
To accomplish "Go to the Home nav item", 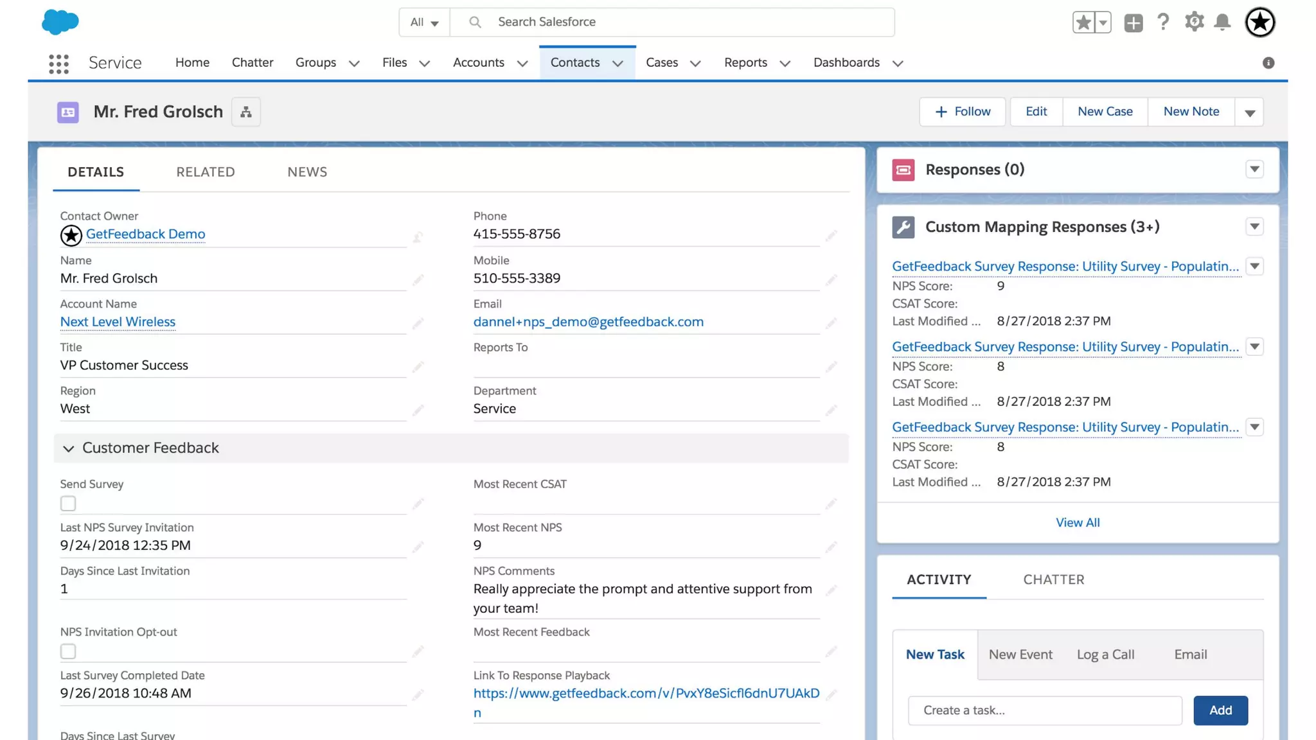I will coord(192,63).
